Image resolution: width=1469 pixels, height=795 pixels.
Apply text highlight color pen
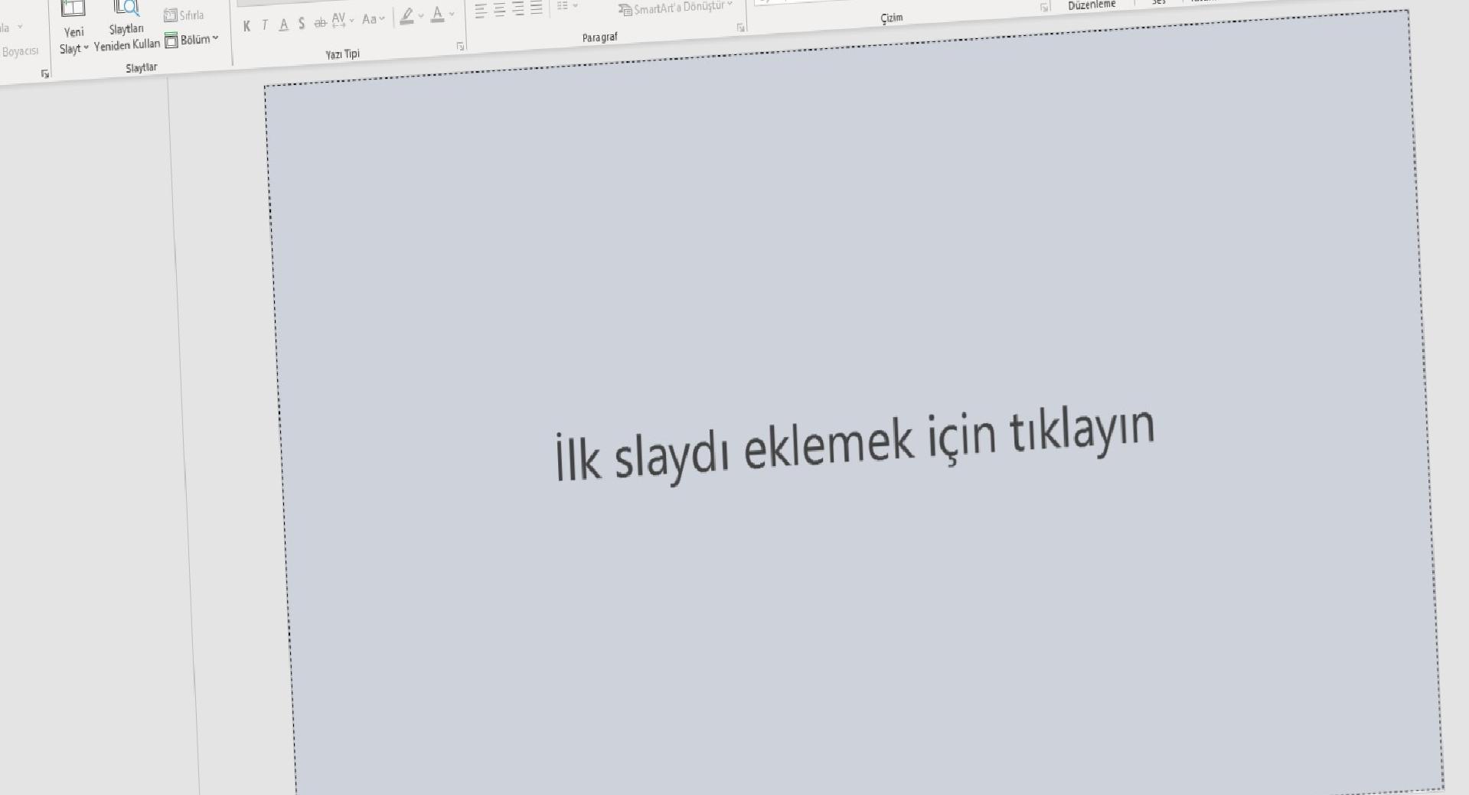coord(407,16)
